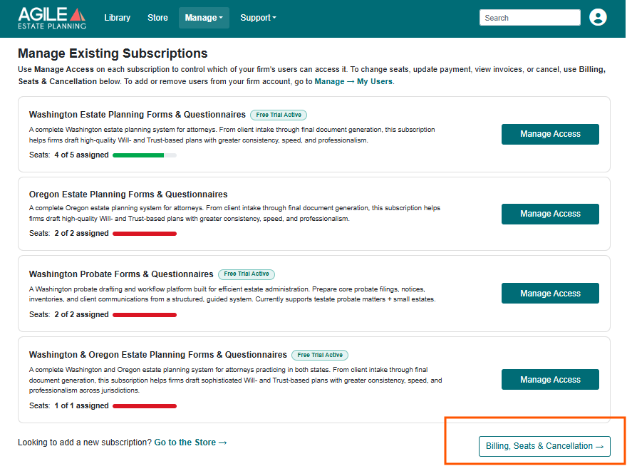This screenshot has height=466, width=627.
Task: Click the red seats bar for 1 of 1 assigned
Action: [x=145, y=406]
